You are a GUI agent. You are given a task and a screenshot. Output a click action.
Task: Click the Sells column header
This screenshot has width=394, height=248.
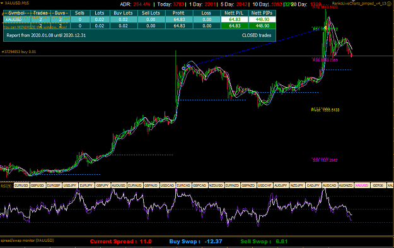(x=80, y=13)
